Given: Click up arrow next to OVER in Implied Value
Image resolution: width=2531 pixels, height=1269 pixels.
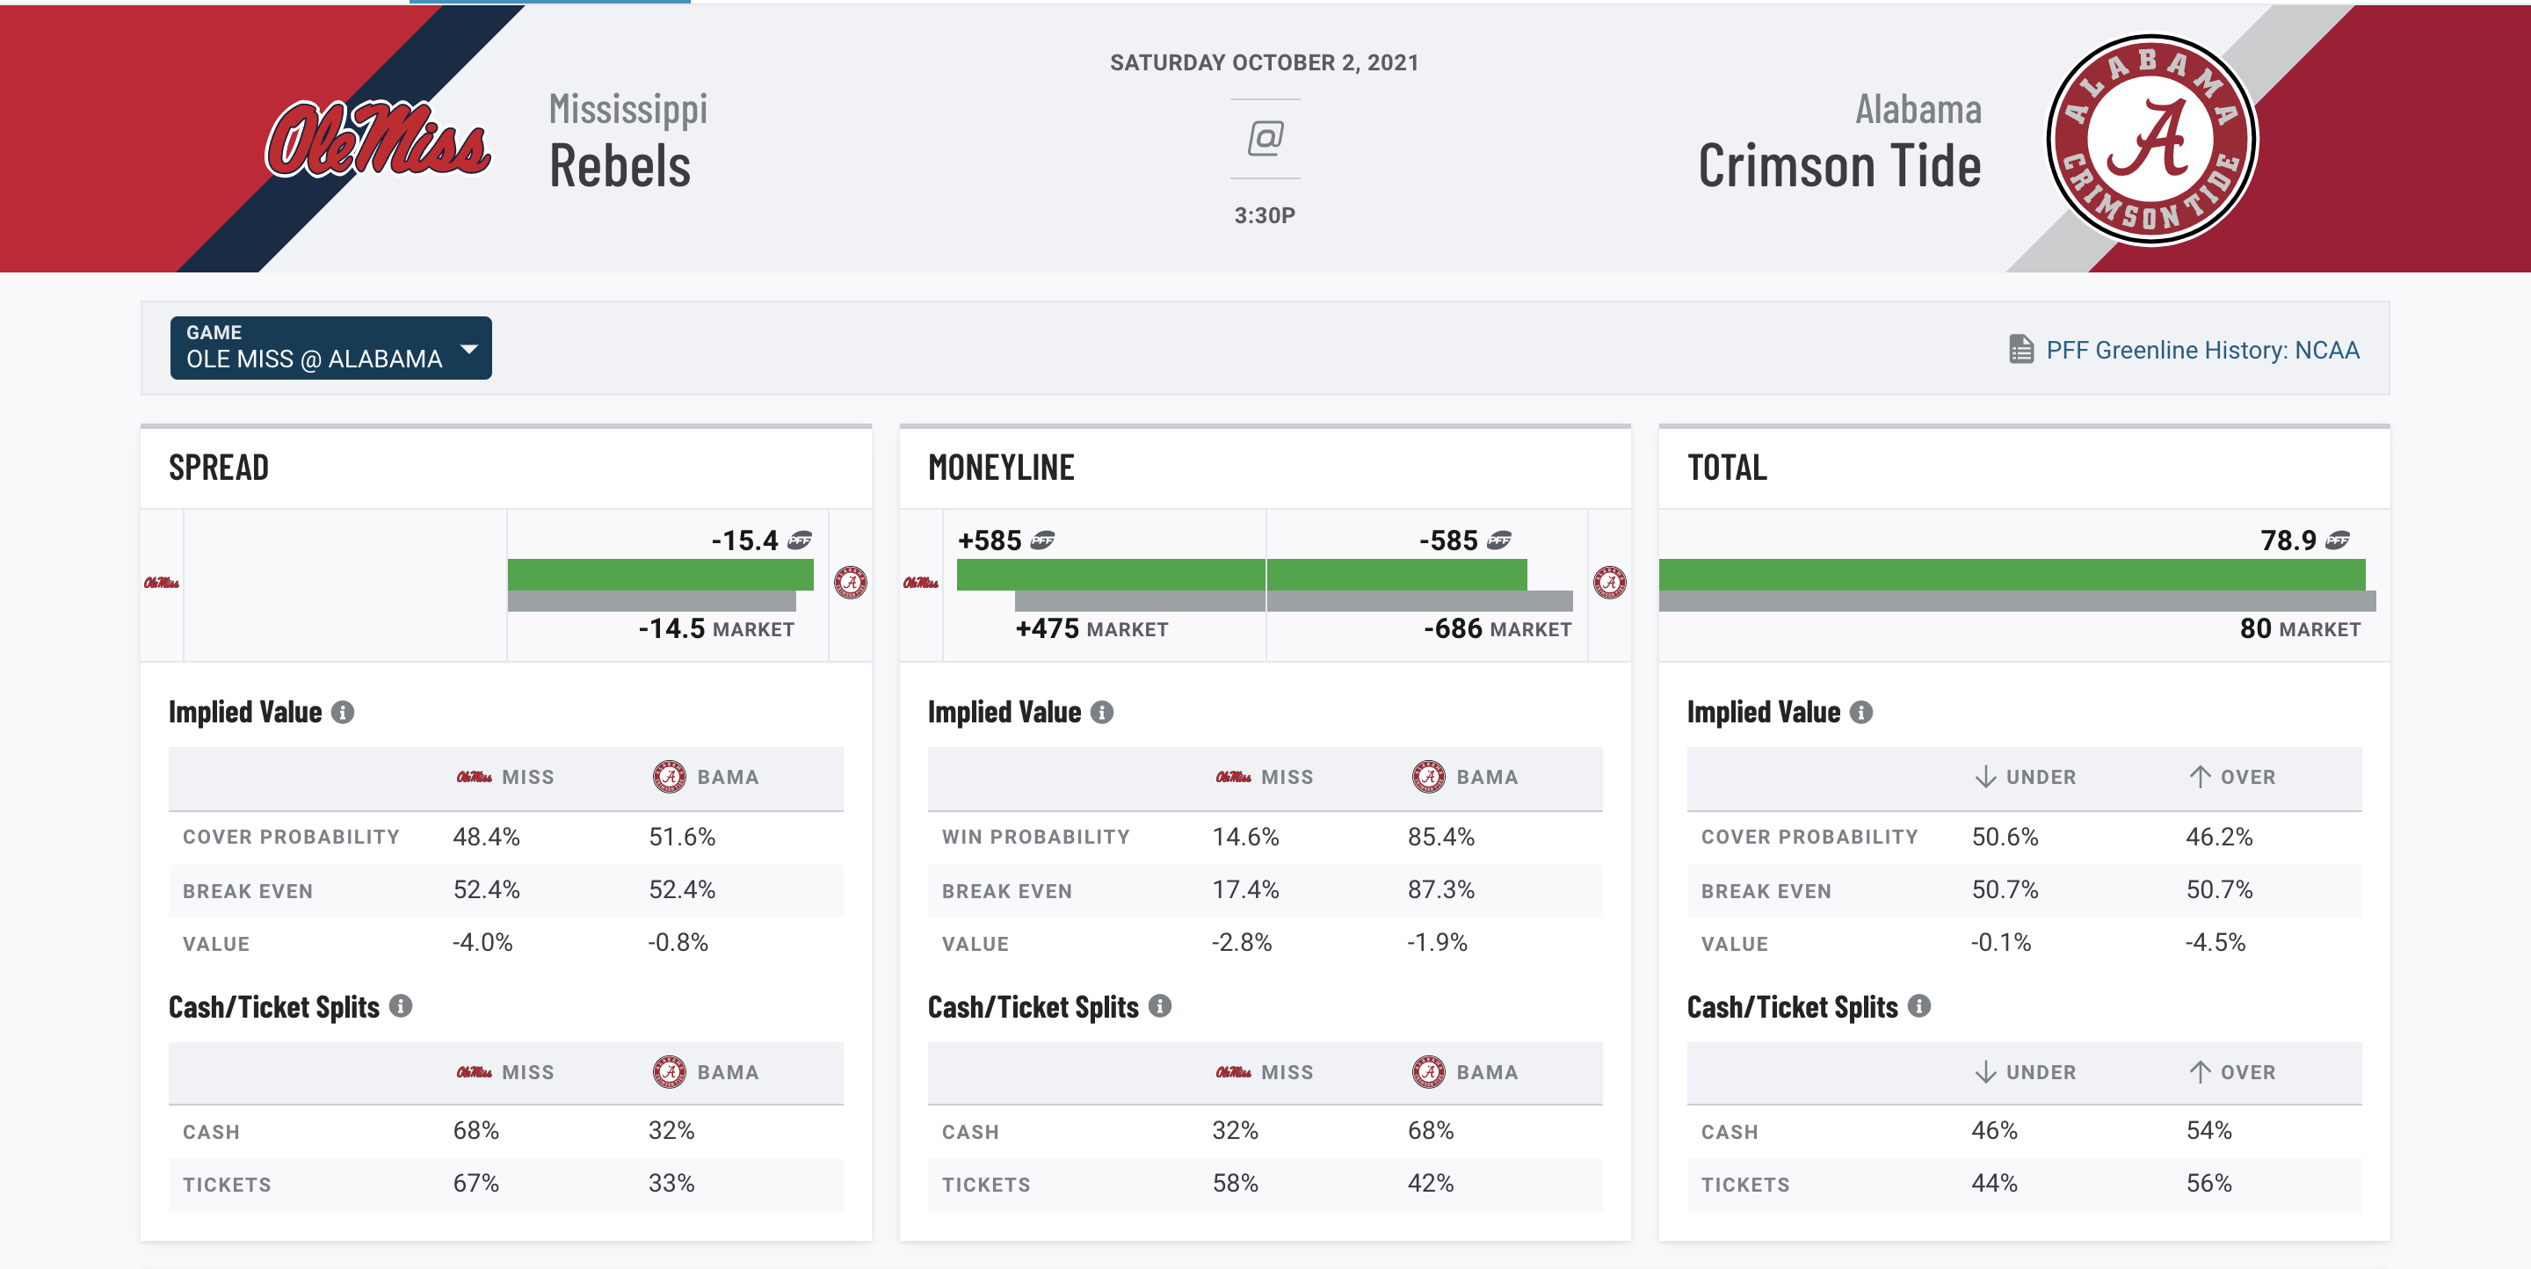Looking at the screenshot, I should [x=2200, y=777].
